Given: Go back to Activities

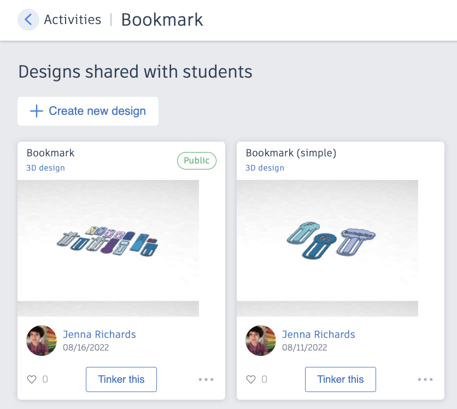Looking at the screenshot, I should pos(72,20).
